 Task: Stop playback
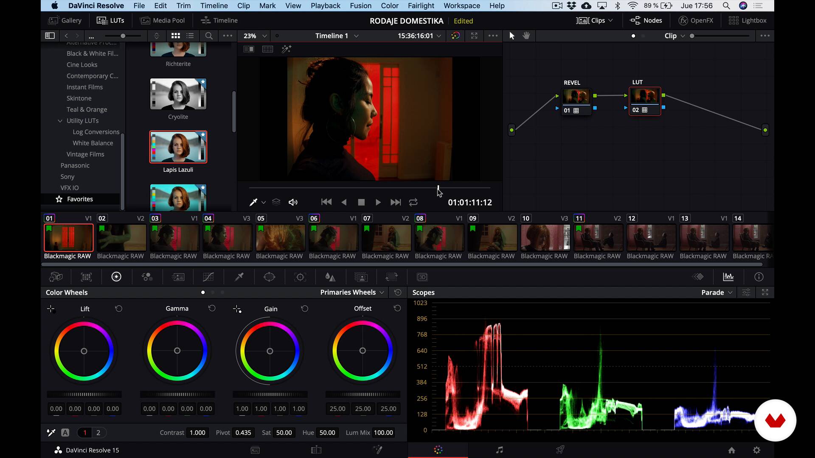click(x=361, y=203)
